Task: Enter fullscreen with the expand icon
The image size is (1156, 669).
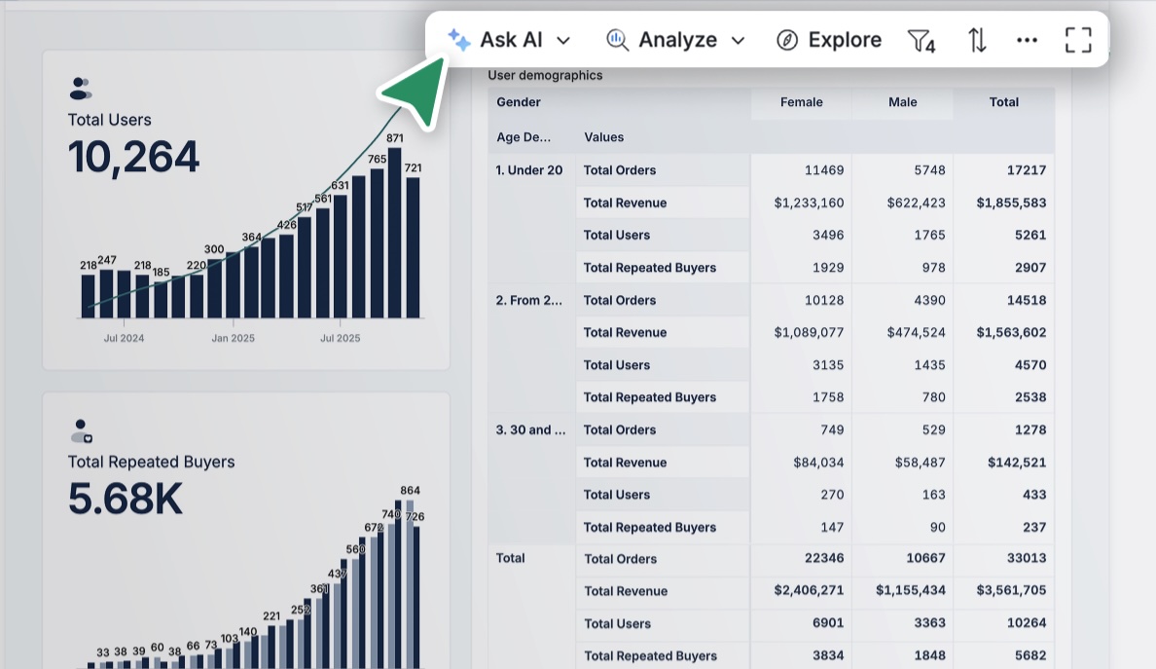Action: pos(1078,40)
